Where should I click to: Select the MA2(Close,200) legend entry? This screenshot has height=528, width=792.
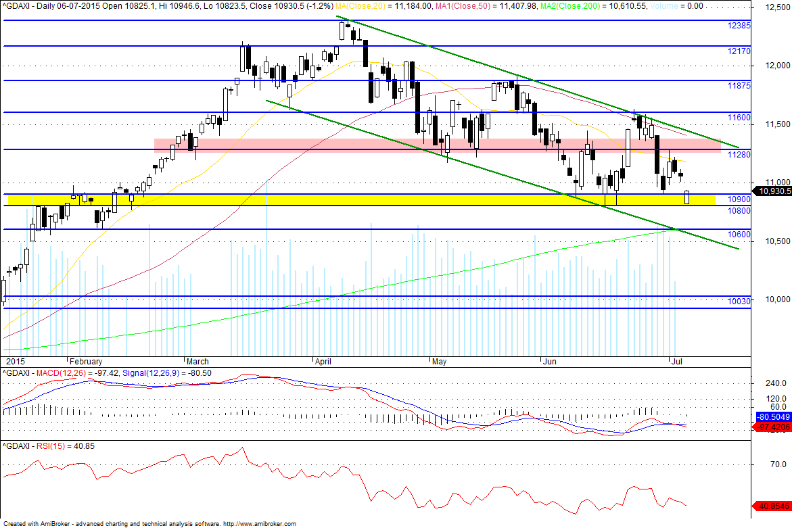[x=594, y=6]
